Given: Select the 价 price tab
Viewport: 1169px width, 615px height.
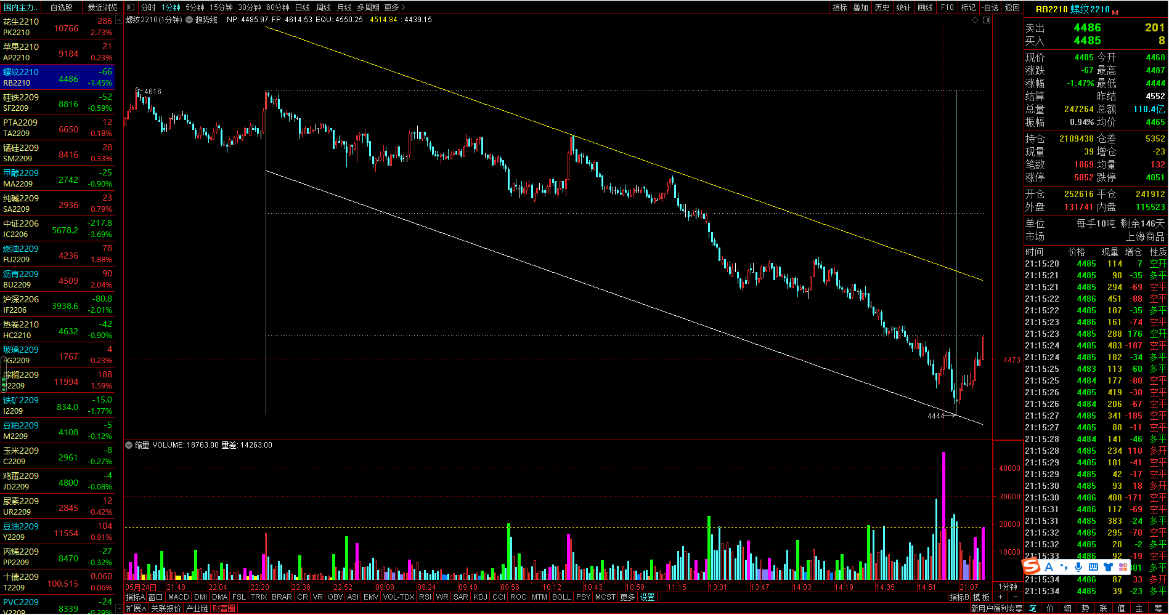Looking at the screenshot, I should (x=1050, y=608).
